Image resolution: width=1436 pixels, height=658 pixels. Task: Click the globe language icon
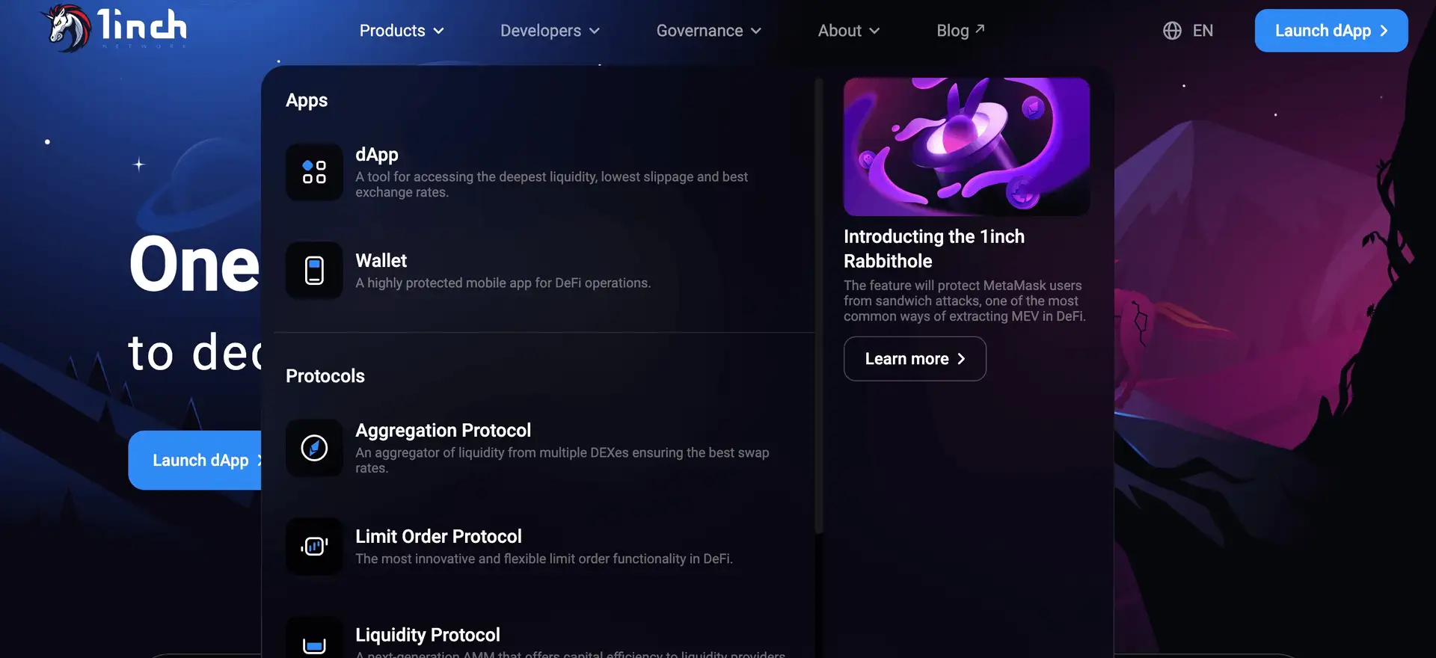[1172, 31]
